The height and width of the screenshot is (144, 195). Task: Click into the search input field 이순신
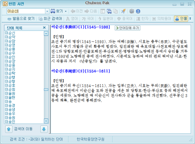pos(26,11)
